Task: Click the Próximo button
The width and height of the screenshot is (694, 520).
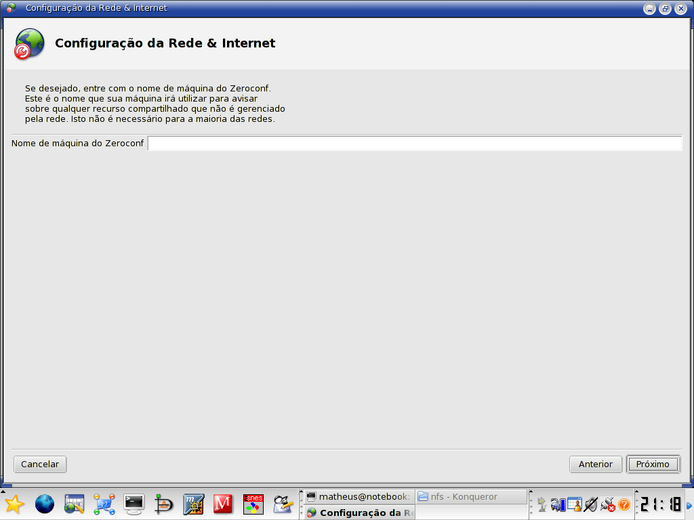Action: pos(653,464)
